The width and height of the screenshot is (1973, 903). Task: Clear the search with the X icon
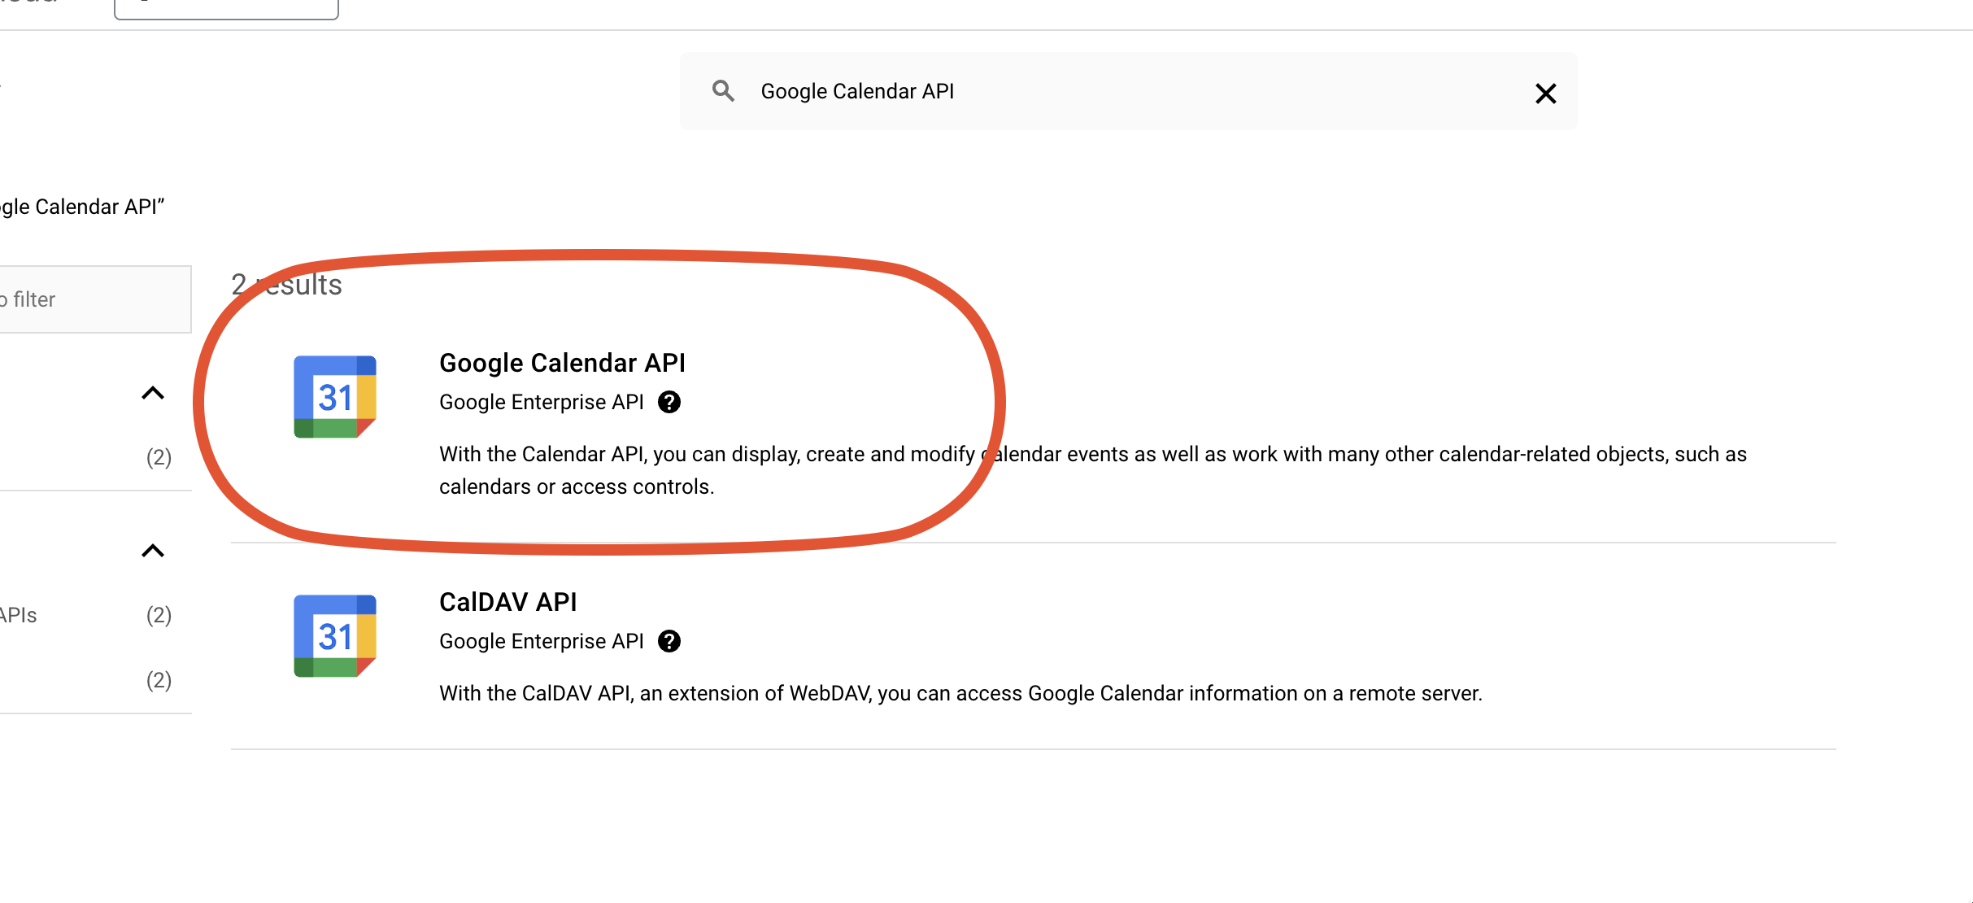coord(1545,94)
